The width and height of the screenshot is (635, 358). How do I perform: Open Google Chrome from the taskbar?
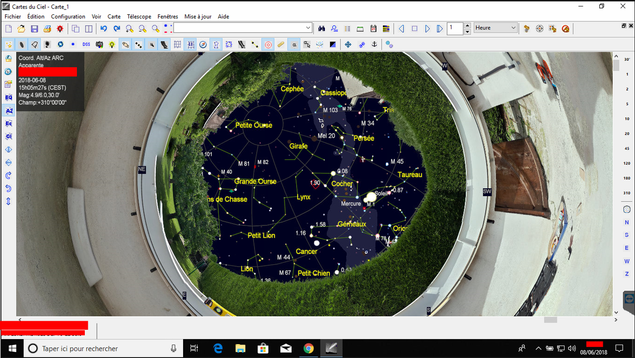[308, 349]
